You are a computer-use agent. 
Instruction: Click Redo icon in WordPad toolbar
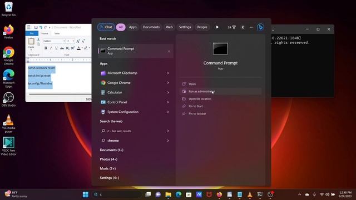tap(46, 27)
